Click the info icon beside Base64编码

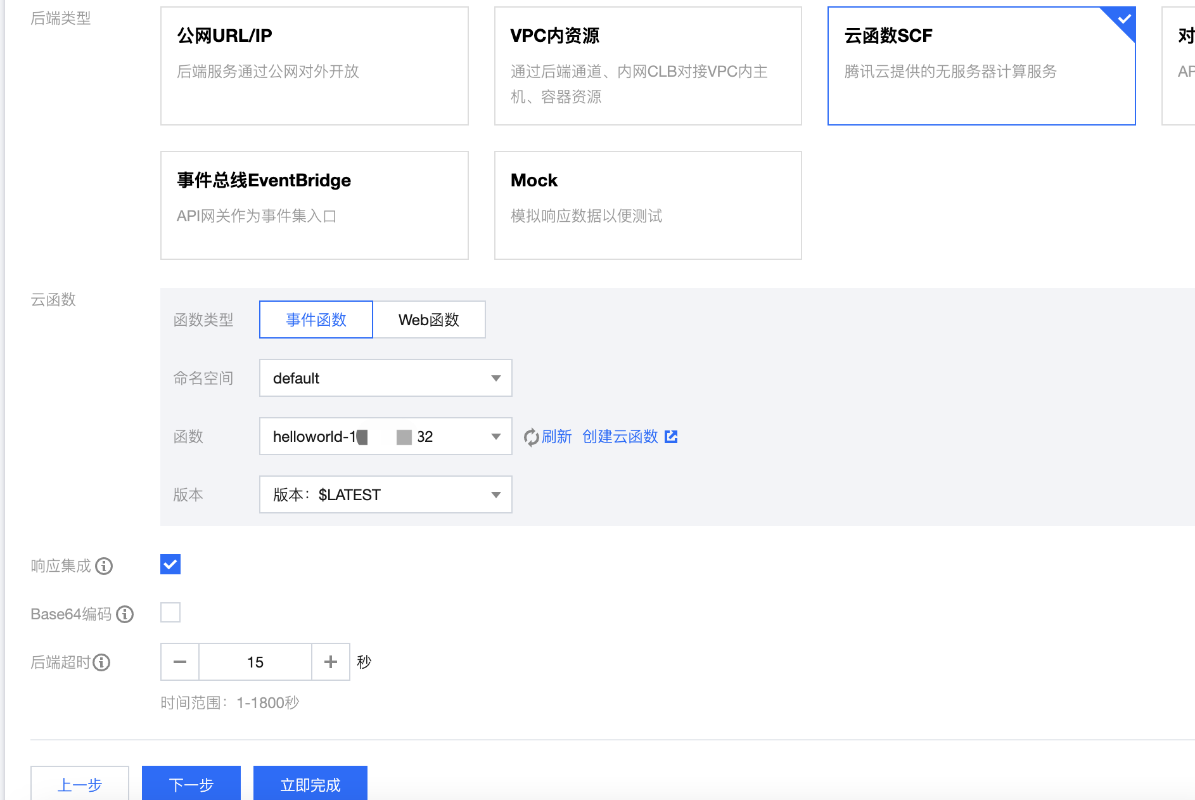[x=125, y=614]
